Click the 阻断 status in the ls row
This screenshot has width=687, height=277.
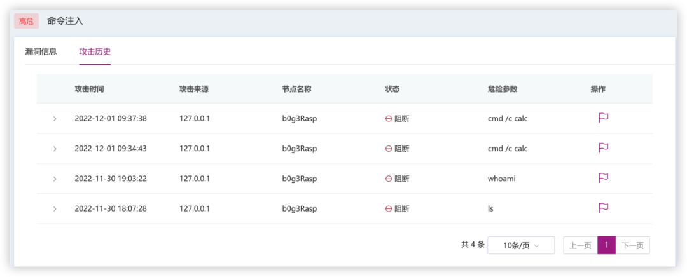398,208
